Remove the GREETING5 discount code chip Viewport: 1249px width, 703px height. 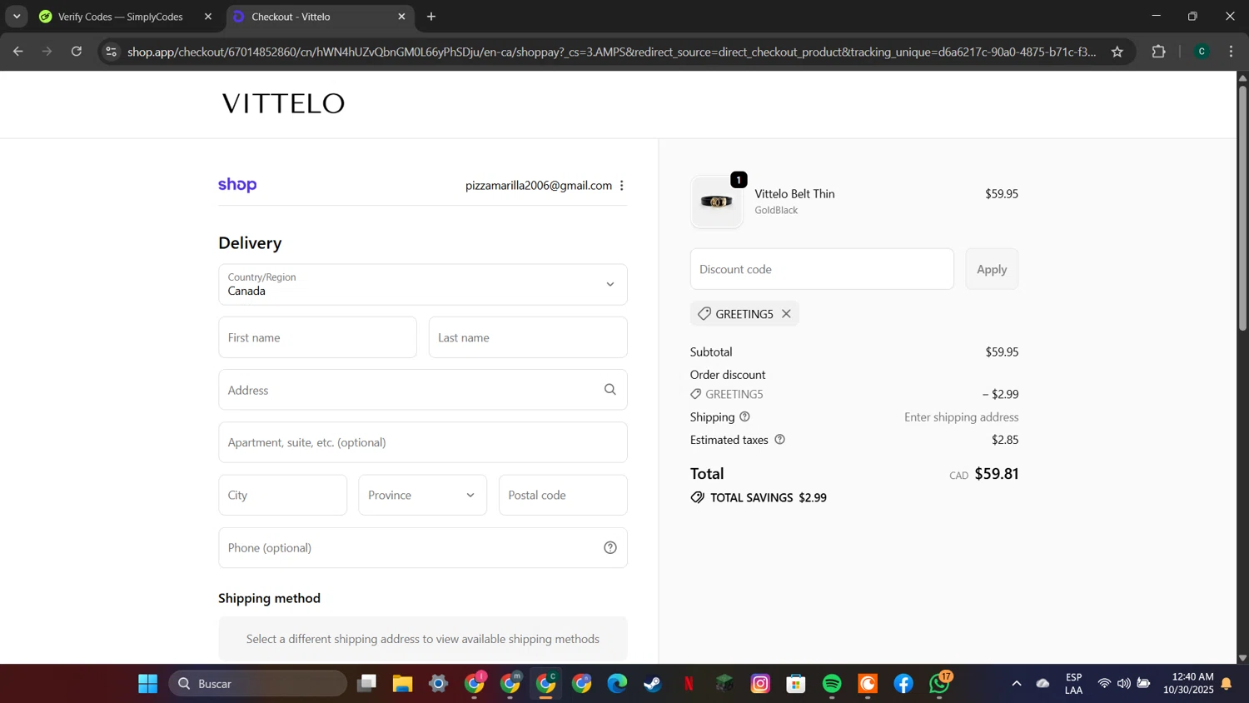point(786,314)
